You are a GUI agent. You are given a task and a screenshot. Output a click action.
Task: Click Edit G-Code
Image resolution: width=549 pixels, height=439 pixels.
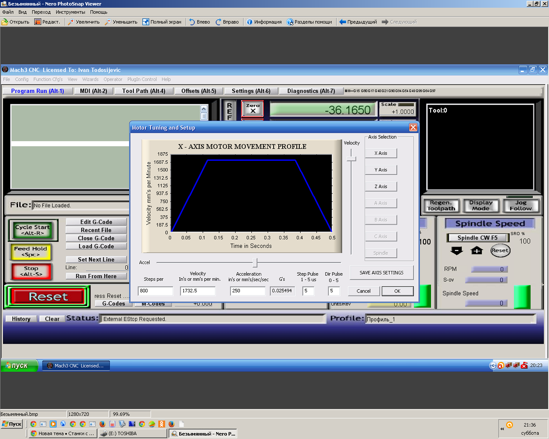tap(96, 222)
